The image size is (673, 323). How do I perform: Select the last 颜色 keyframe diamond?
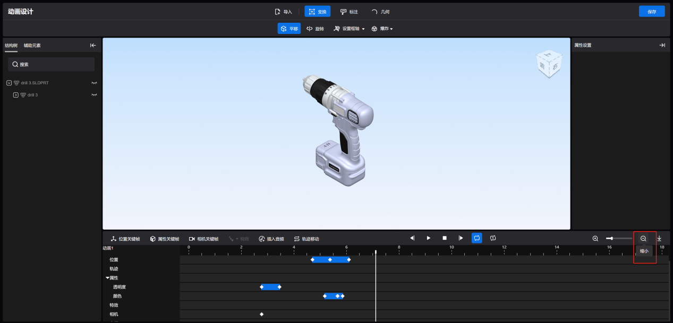pos(343,296)
